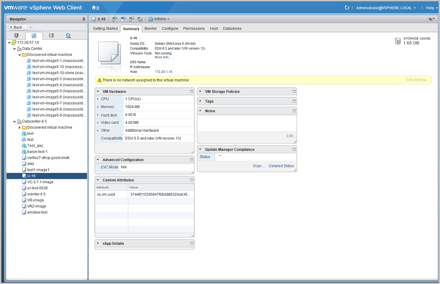
Task: Expand the CPU hardware row
Action: pos(98,99)
